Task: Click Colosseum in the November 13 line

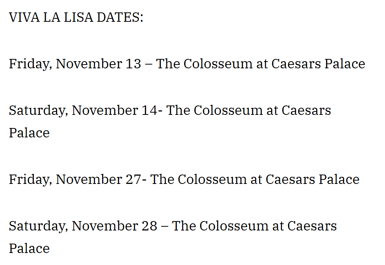Action: click(218, 64)
